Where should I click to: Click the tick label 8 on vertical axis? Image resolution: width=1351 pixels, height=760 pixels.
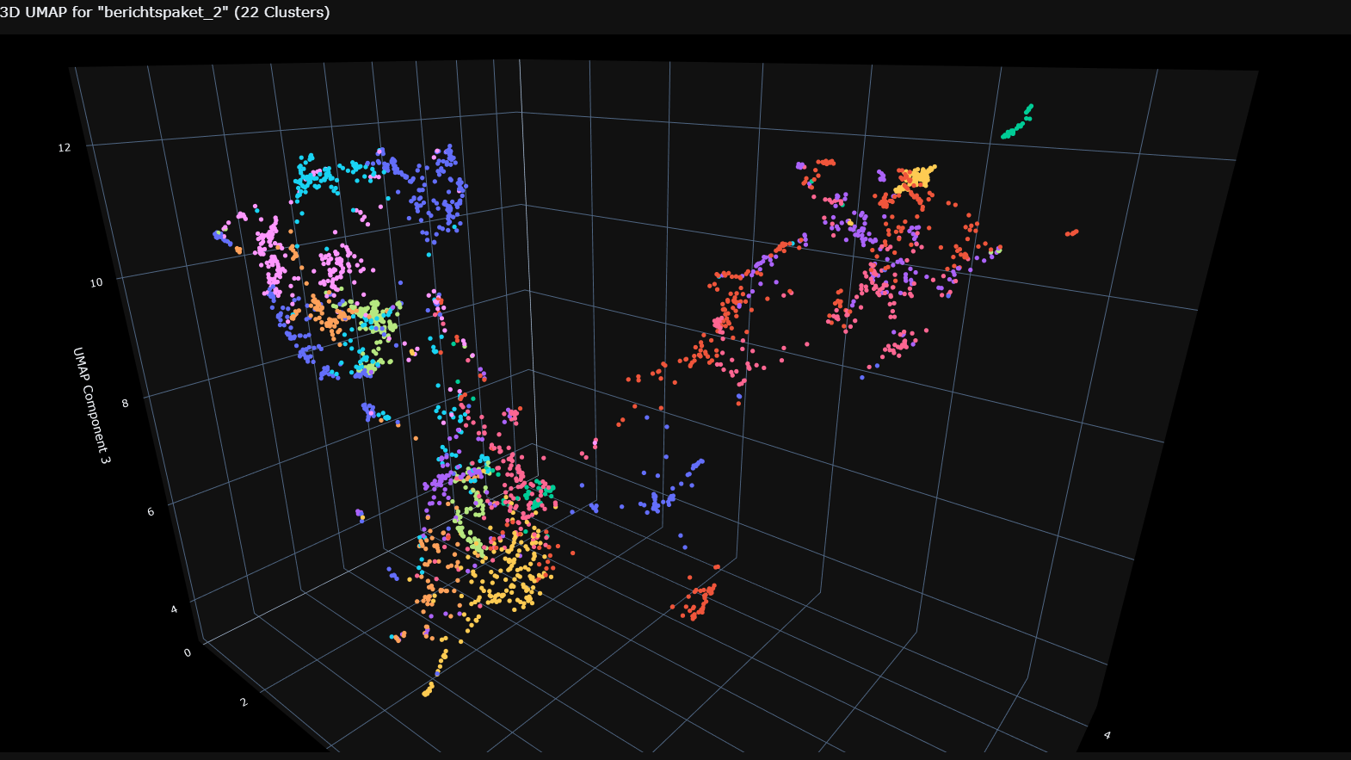click(x=125, y=403)
